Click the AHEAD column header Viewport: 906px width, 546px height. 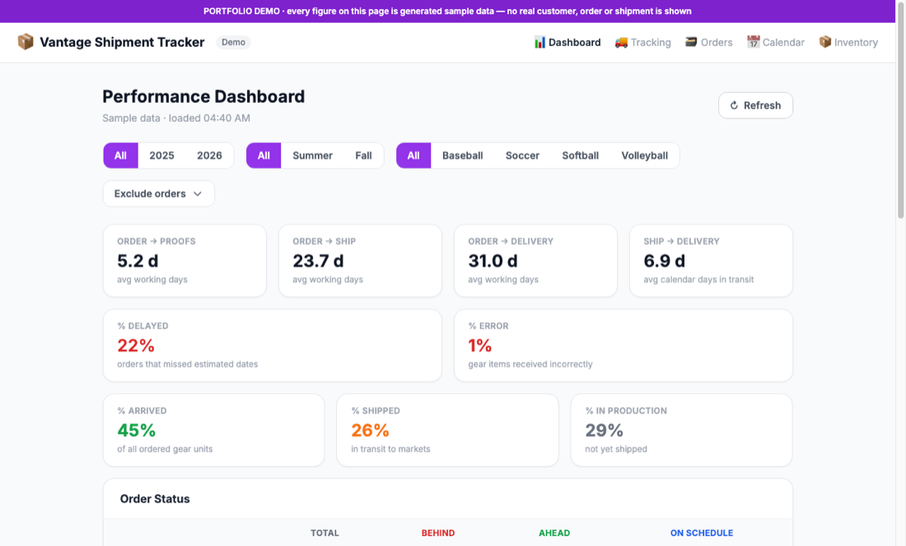pyautogui.click(x=554, y=533)
